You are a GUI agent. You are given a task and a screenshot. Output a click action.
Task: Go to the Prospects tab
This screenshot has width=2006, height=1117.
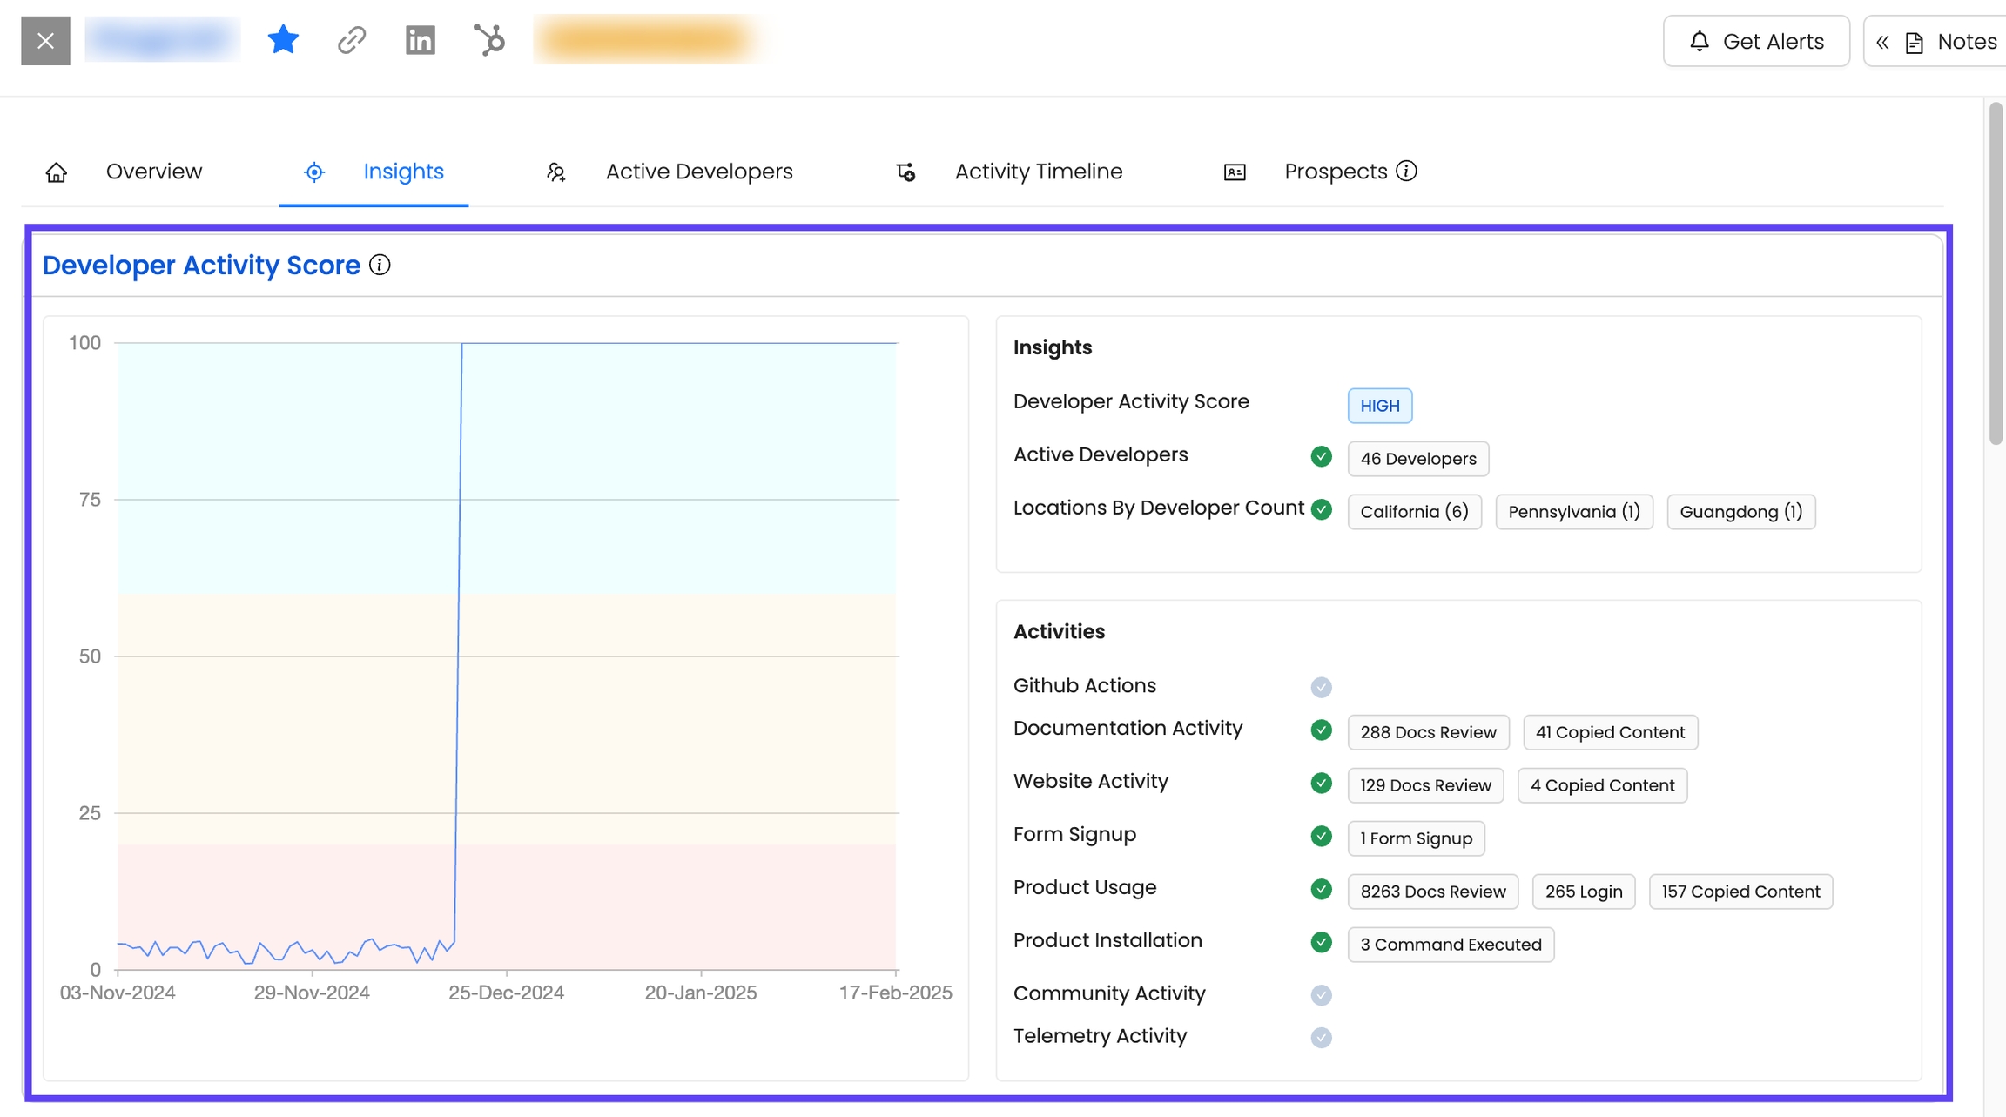click(x=1335, y=172)
